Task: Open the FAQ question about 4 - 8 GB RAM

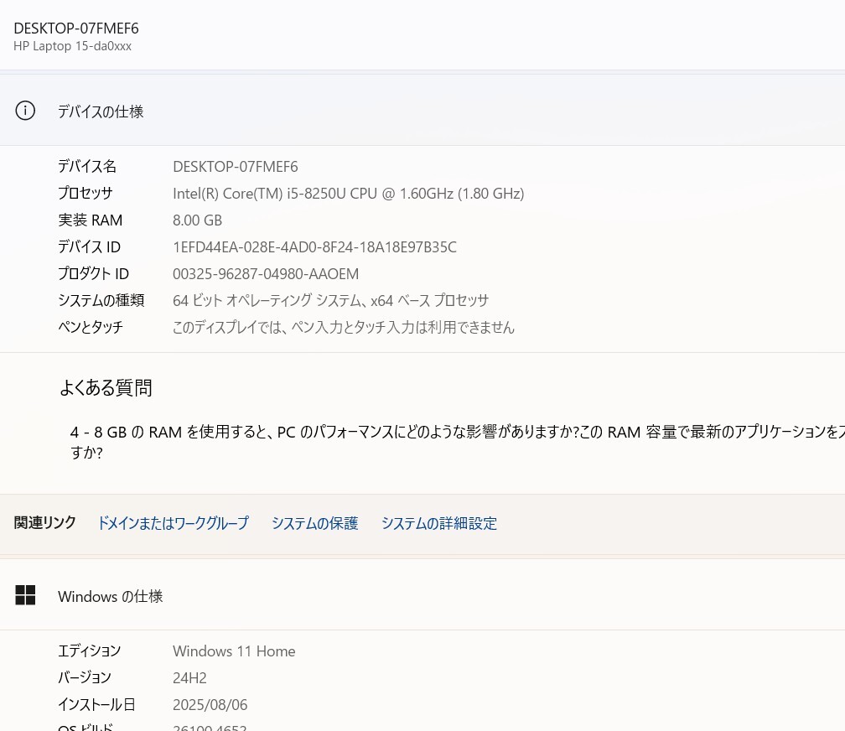Action: coord(457,442)
